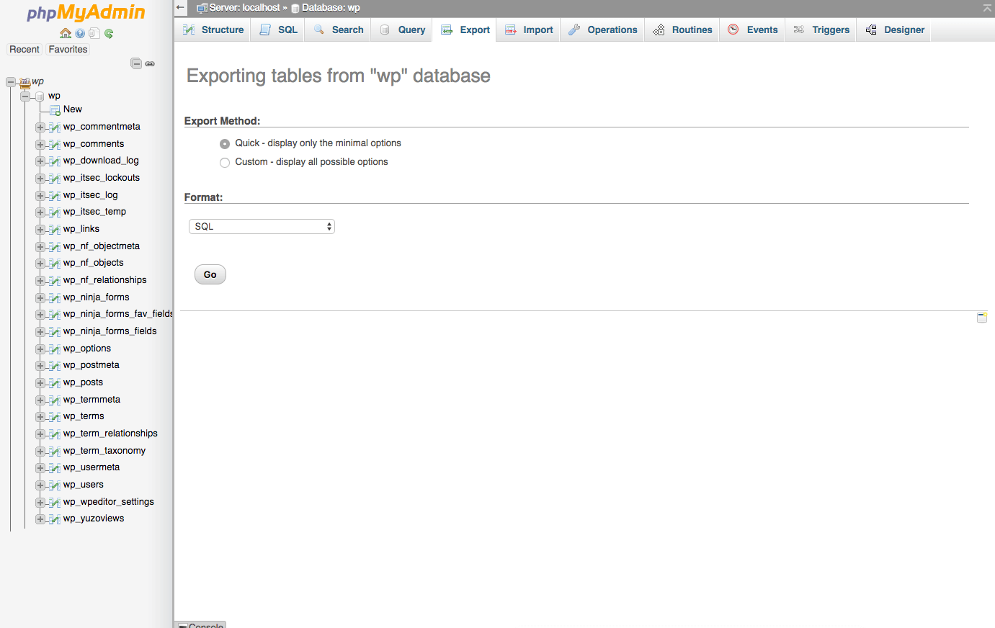This screenshot has width=995, height=628.
Task: Open the Operations tab
Action: click(x=602, y=30)
